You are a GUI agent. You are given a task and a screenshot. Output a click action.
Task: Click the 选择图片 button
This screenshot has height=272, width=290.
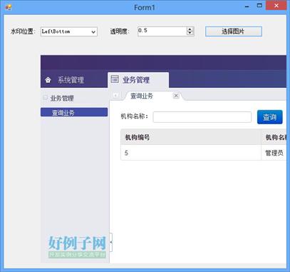coord(234,31)
